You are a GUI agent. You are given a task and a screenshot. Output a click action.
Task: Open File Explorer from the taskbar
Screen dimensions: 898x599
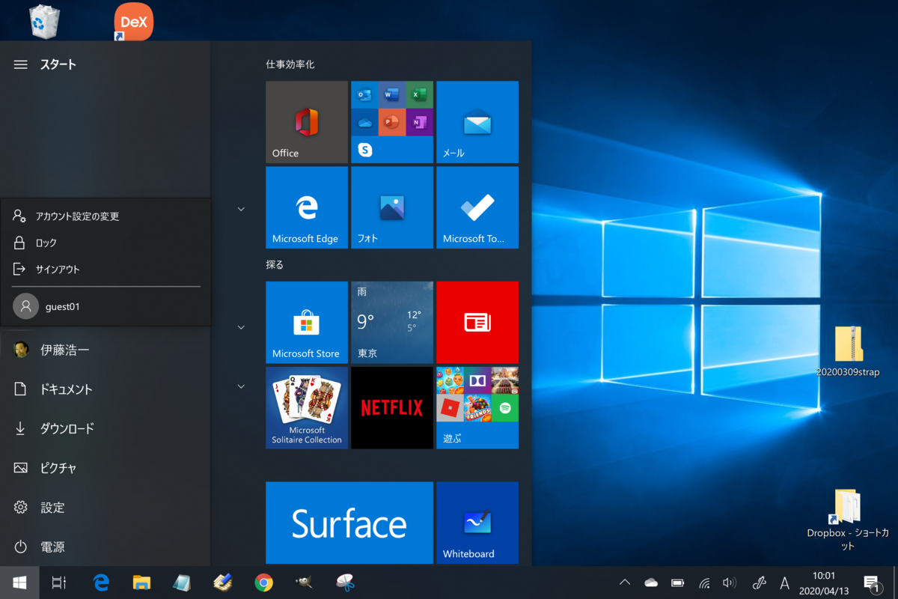[x=141, y=583]
